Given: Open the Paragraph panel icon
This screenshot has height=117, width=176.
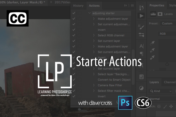Looking at the screenshot, I should point(142,54).
